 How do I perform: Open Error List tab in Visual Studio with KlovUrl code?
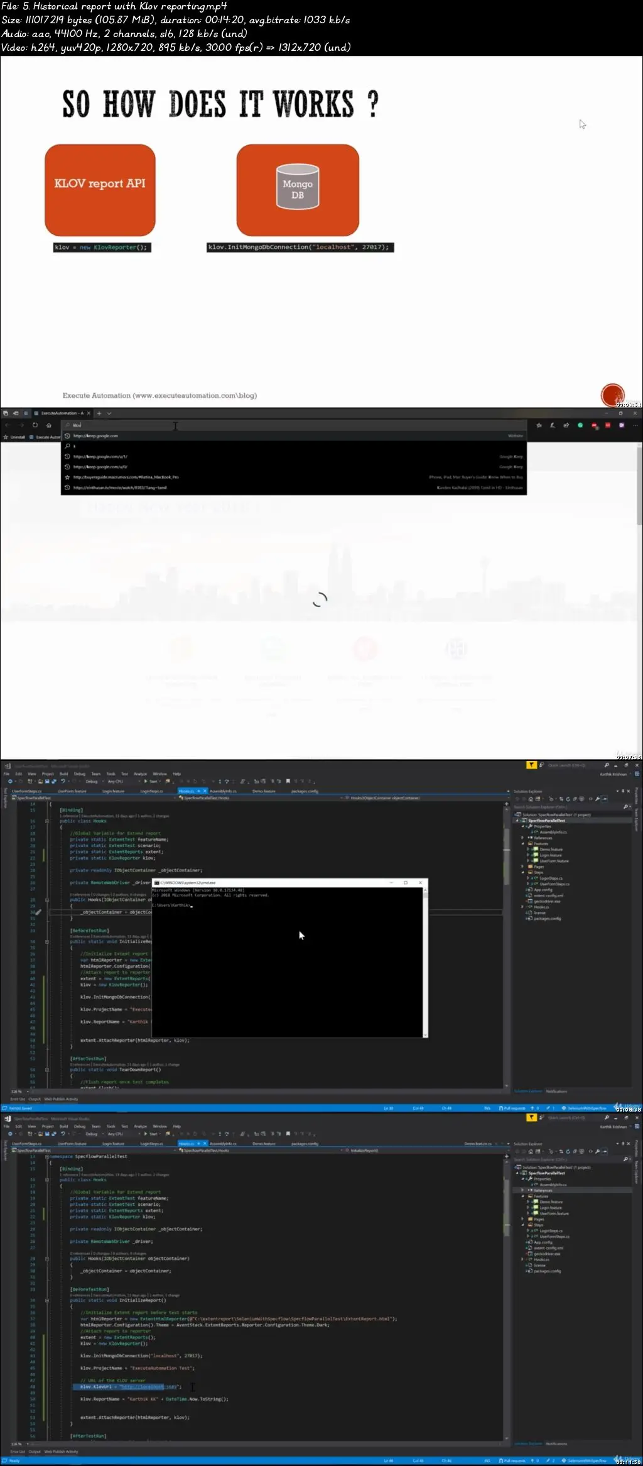tap(18, 1452)
